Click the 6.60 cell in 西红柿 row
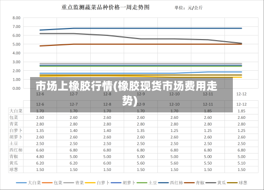The height and width of the screenshot is (190, 264). pyautogui.click(x=40, y=150)
